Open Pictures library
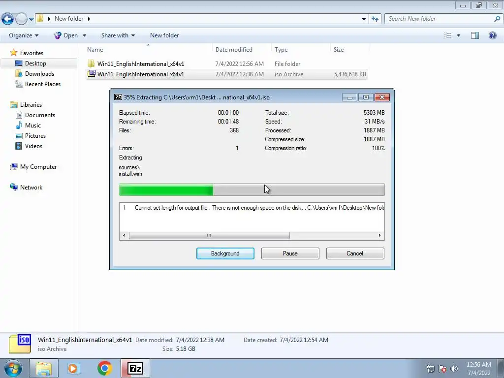 click(35, 136)
